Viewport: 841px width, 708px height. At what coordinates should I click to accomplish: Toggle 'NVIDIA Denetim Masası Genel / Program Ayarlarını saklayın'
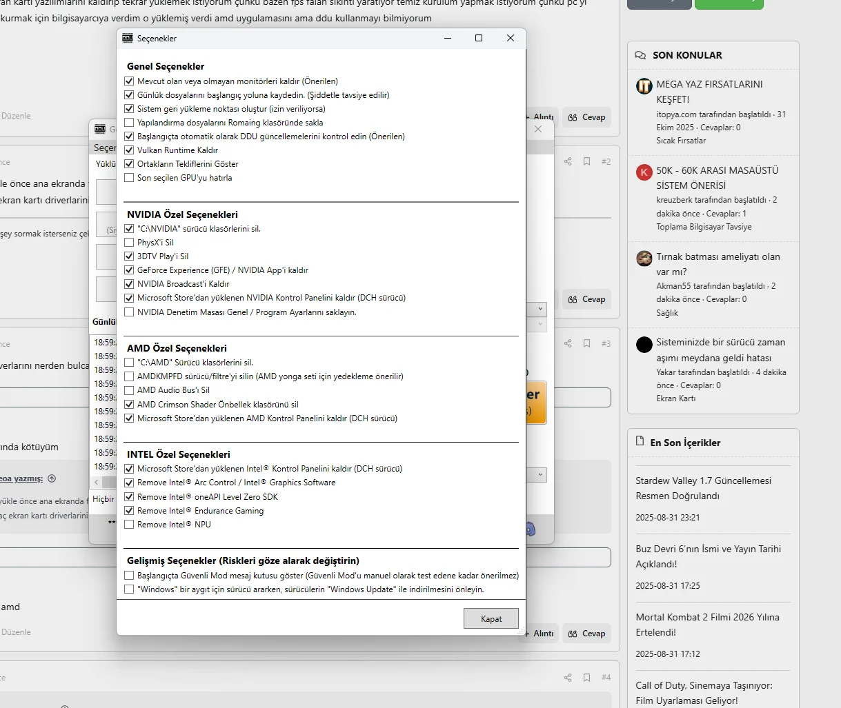coord(129,312)
